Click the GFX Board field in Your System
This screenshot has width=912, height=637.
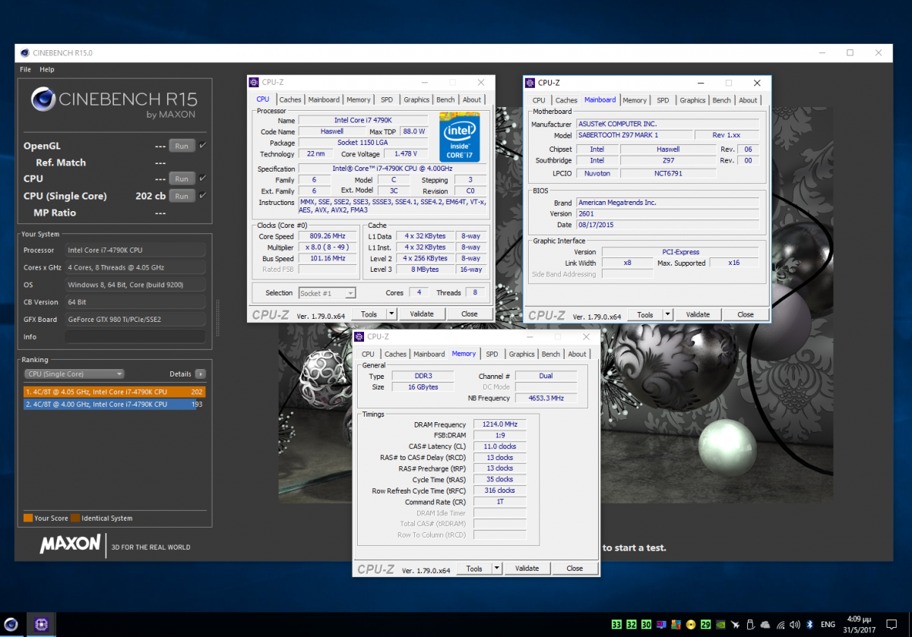tap(135, 319)
